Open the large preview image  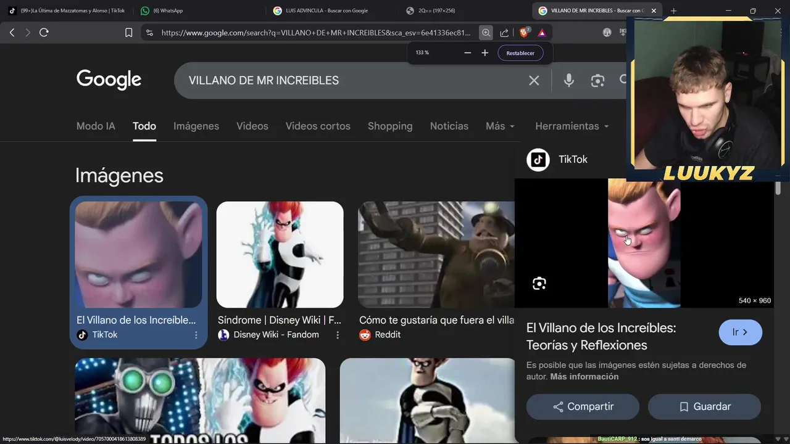click(644, 243)
